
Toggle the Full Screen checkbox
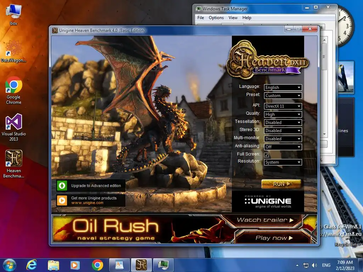pos(267,155)
